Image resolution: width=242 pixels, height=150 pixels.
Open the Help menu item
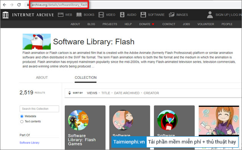[128, 24]
